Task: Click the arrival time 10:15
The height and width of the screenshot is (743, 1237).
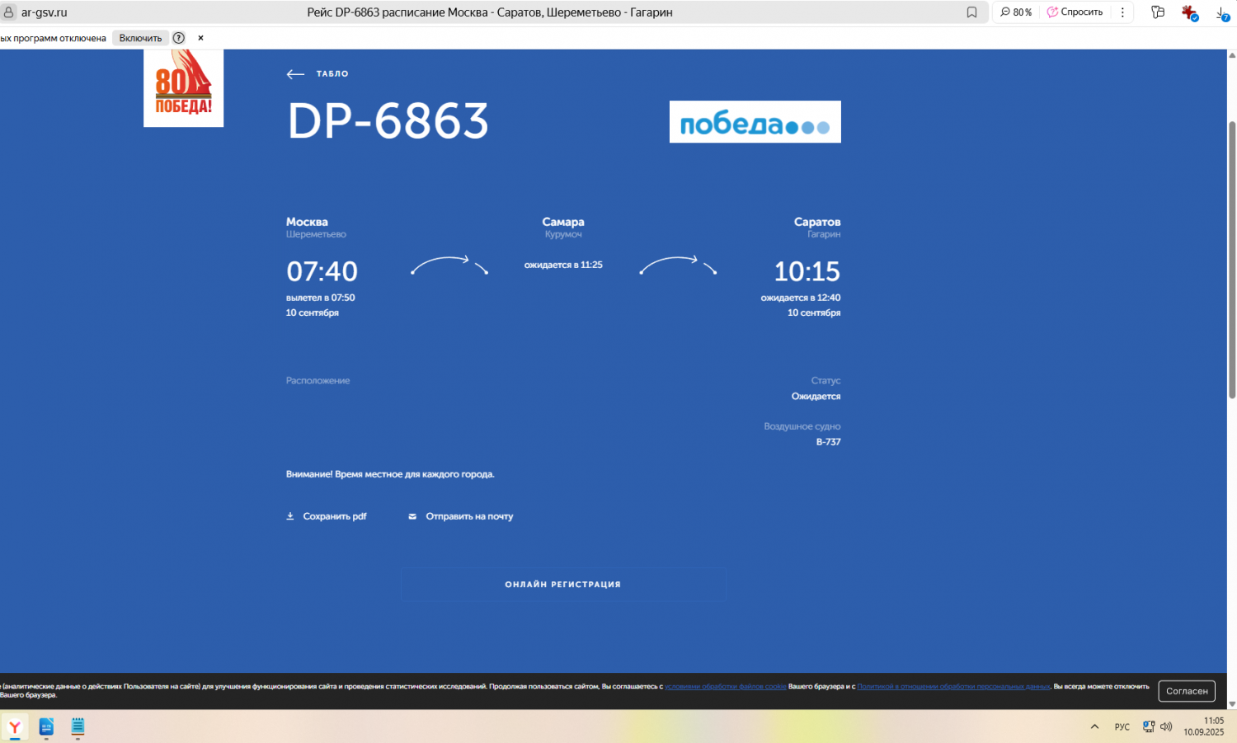Action: click(x=807, y=271)
